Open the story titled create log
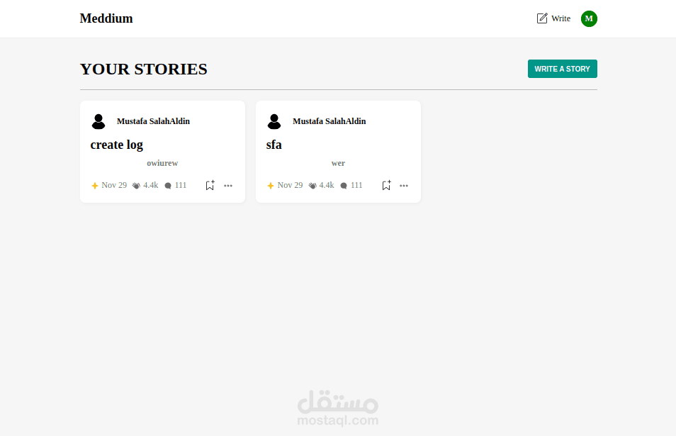This screenshot has height=436, width=676. [x=116, y=145]
